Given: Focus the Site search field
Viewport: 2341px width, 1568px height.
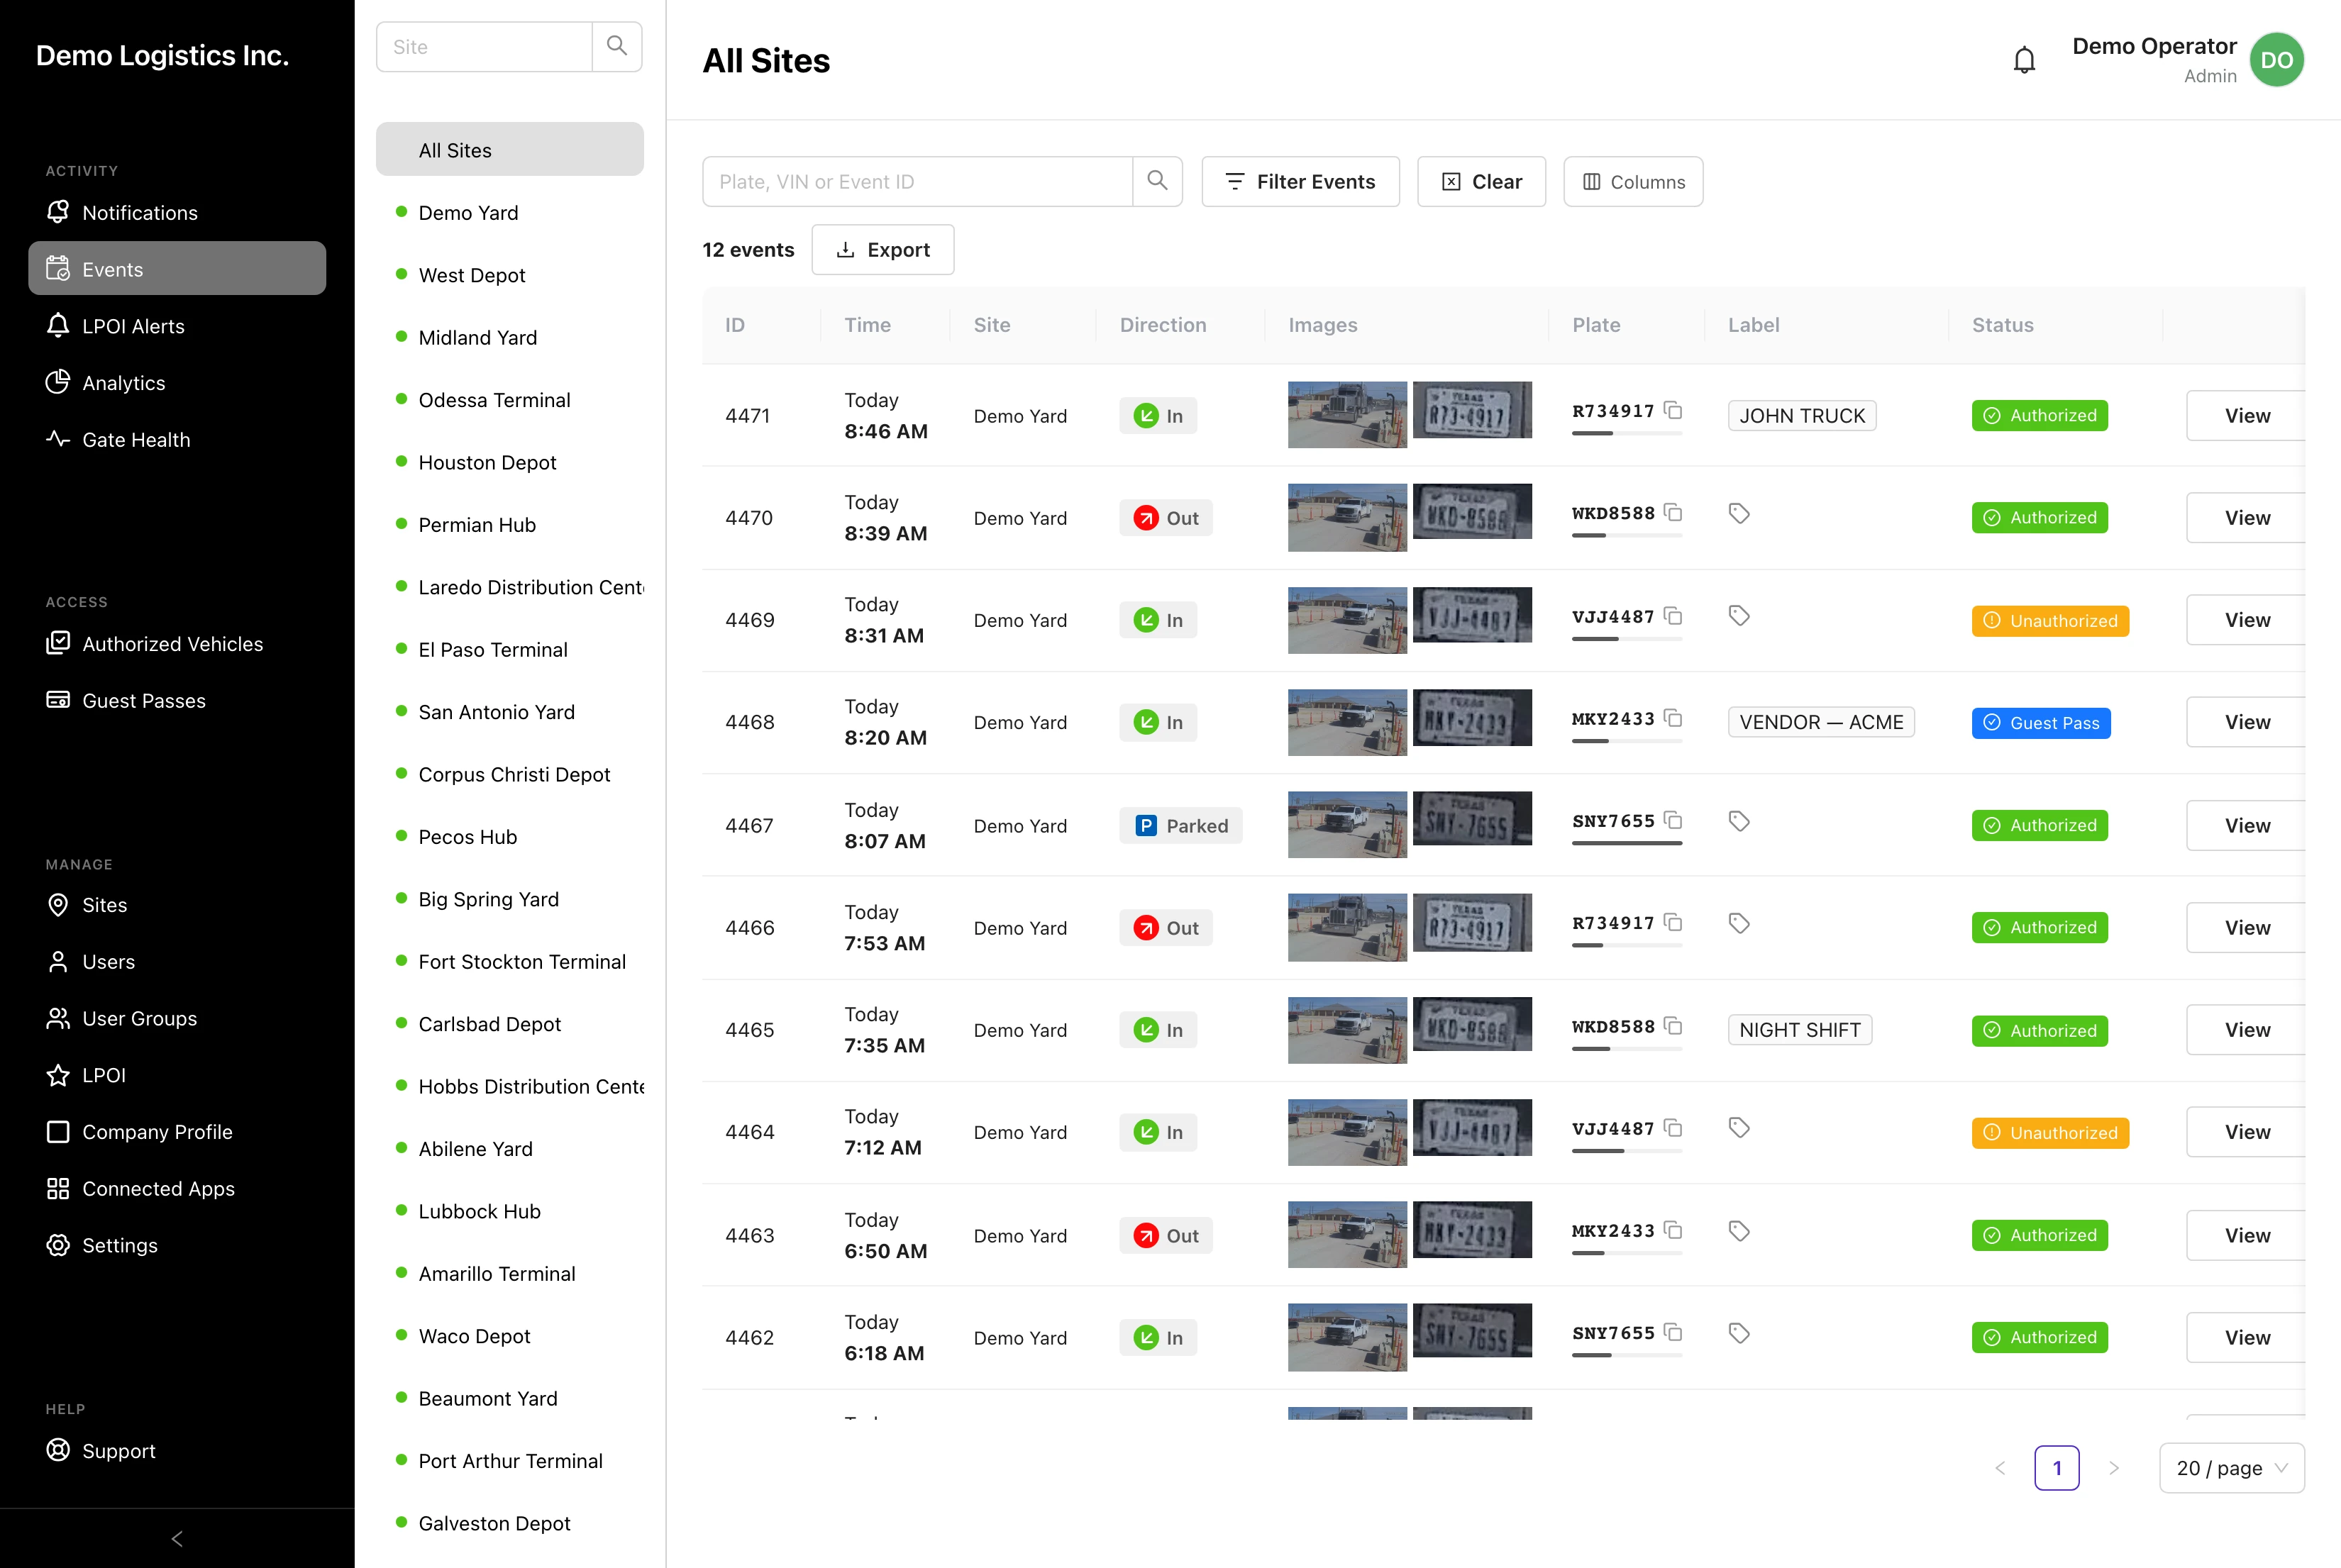Looking at the screenshot, I should coord(484,46).
